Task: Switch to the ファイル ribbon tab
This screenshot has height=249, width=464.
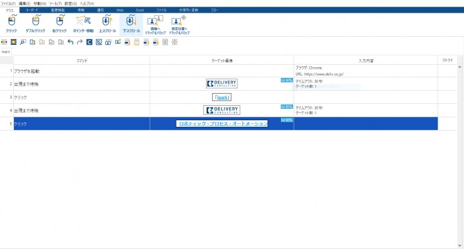Action: tap(161, 10)
